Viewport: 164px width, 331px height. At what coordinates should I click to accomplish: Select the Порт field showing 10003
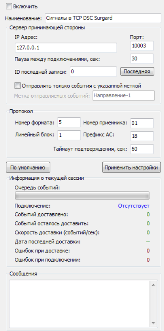click(142, 46)
